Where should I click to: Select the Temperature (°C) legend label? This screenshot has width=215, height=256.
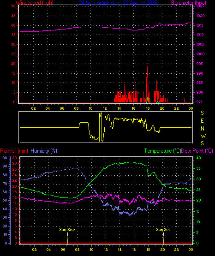[162, 151]
